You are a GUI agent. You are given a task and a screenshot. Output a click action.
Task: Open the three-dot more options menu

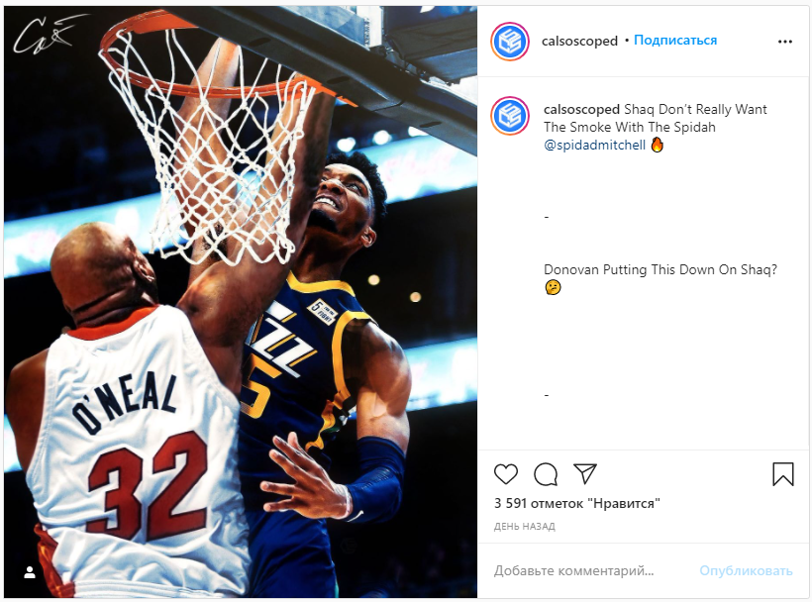point(785,42)
